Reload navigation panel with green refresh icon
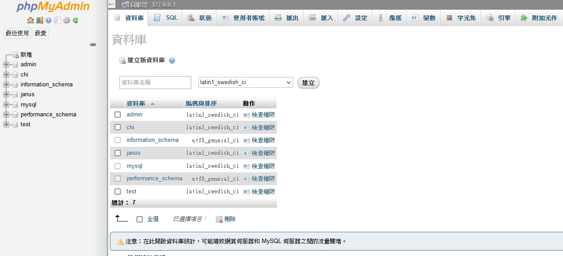The image size is (563, 256). [x=75, y=20]
